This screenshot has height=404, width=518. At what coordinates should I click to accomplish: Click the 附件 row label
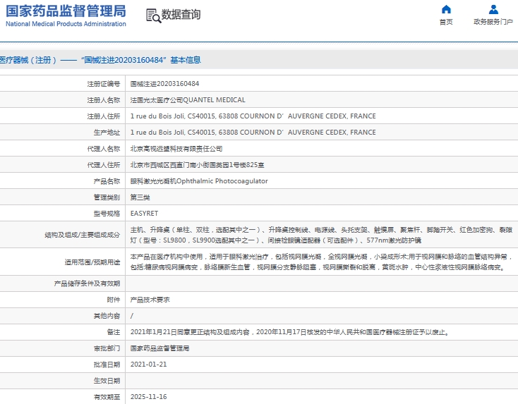pyautogui.click(x=114, y=300)
